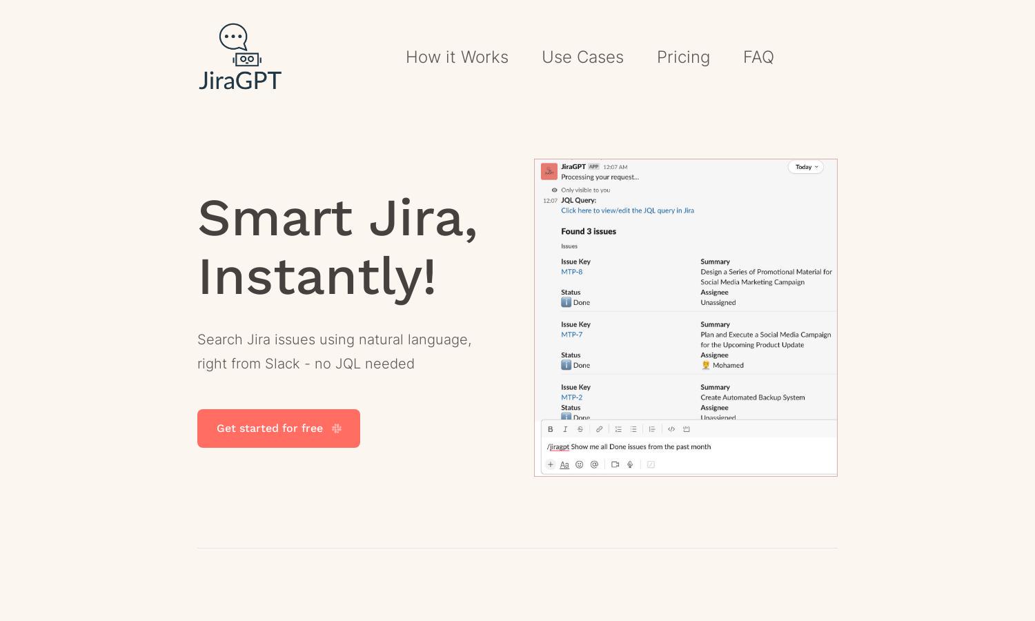Image resolution: width=1035 pixels, height=621 pixels.
Task: Click the Create Automated Backup System summary
Action: point(753,397)
